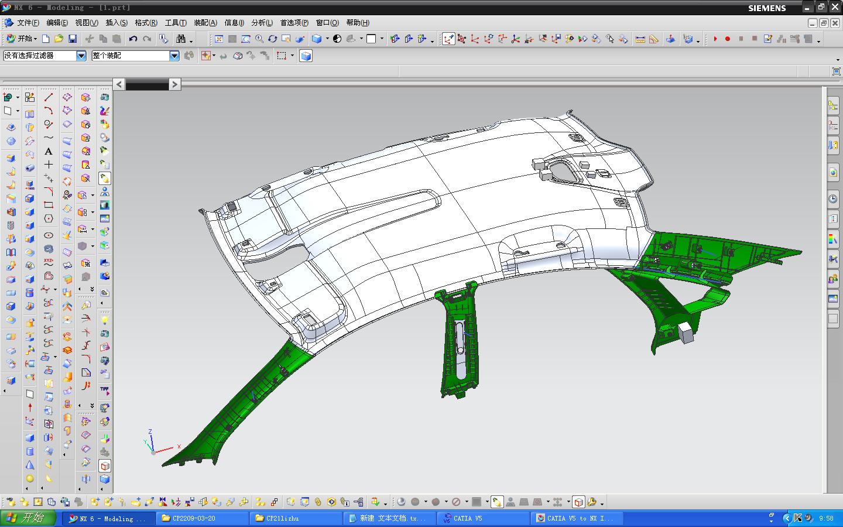Open the 文件(F) menu

(28, 23)
